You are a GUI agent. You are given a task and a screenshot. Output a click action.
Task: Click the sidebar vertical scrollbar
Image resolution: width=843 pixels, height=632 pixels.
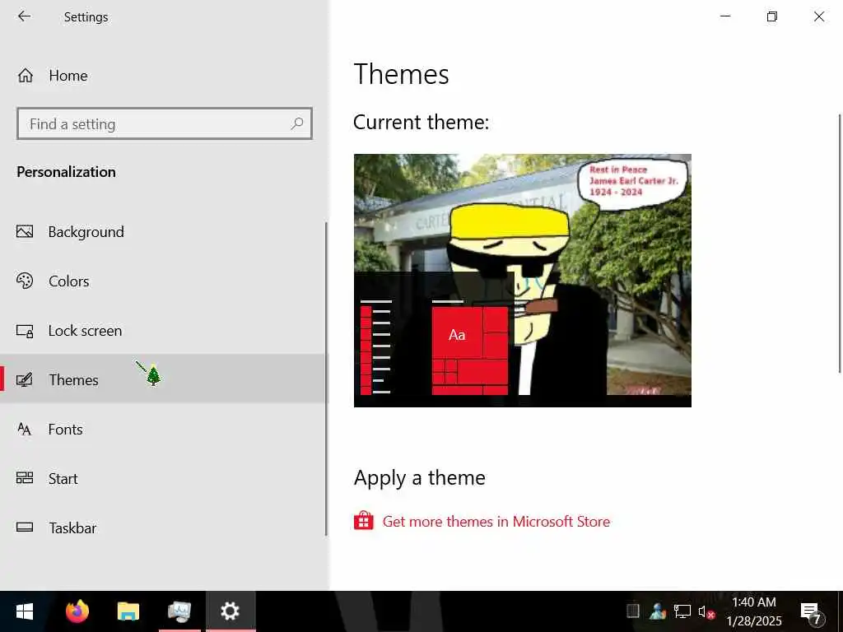[326, 379]
